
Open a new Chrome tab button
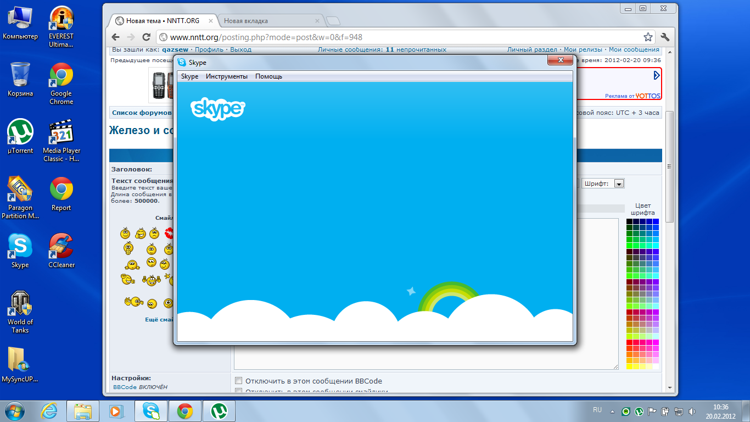[333, 21]
